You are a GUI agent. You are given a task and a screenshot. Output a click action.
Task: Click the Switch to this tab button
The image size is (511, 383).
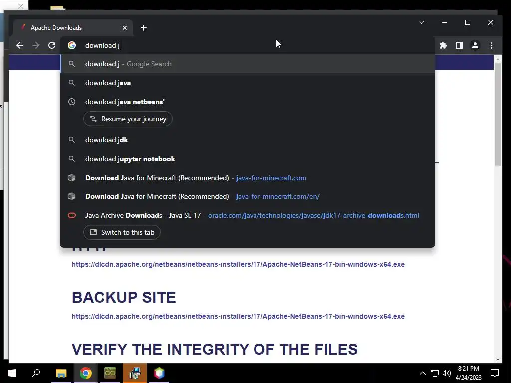122,232
